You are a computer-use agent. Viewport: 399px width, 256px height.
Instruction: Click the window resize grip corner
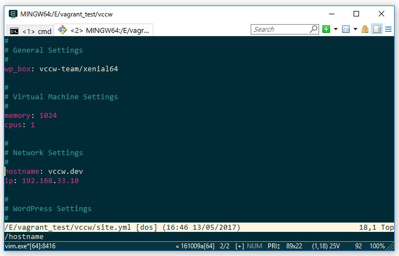[390, 247]
